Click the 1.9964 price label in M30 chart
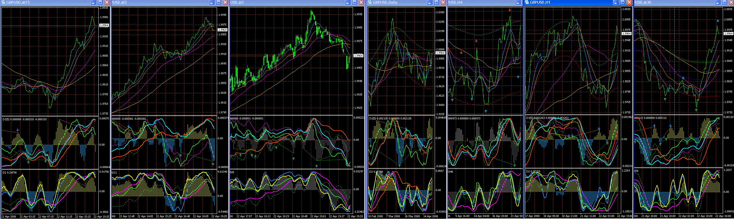Screen dimensions: 734x219 point(729,34)
